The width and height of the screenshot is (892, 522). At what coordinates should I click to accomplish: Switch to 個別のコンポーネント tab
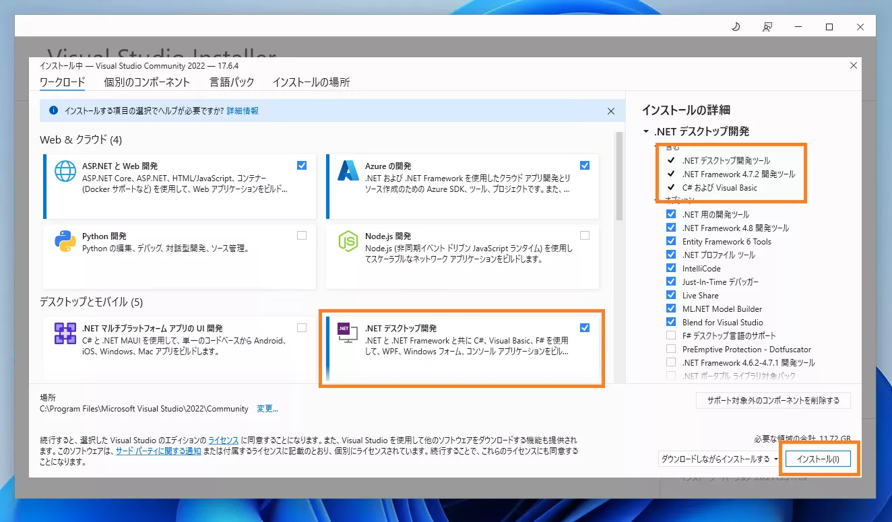click(147, 82)
